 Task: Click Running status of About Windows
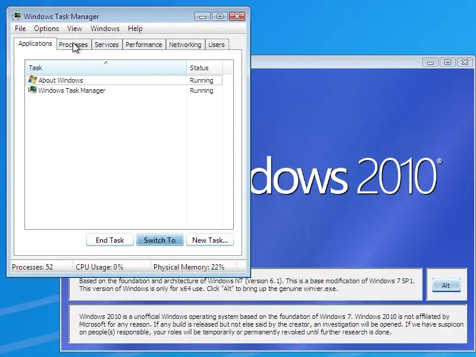click(x=202, y=80)
